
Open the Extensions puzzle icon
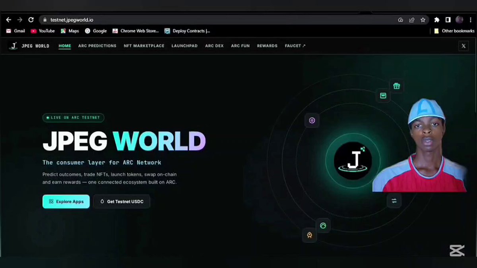[437, 20]
